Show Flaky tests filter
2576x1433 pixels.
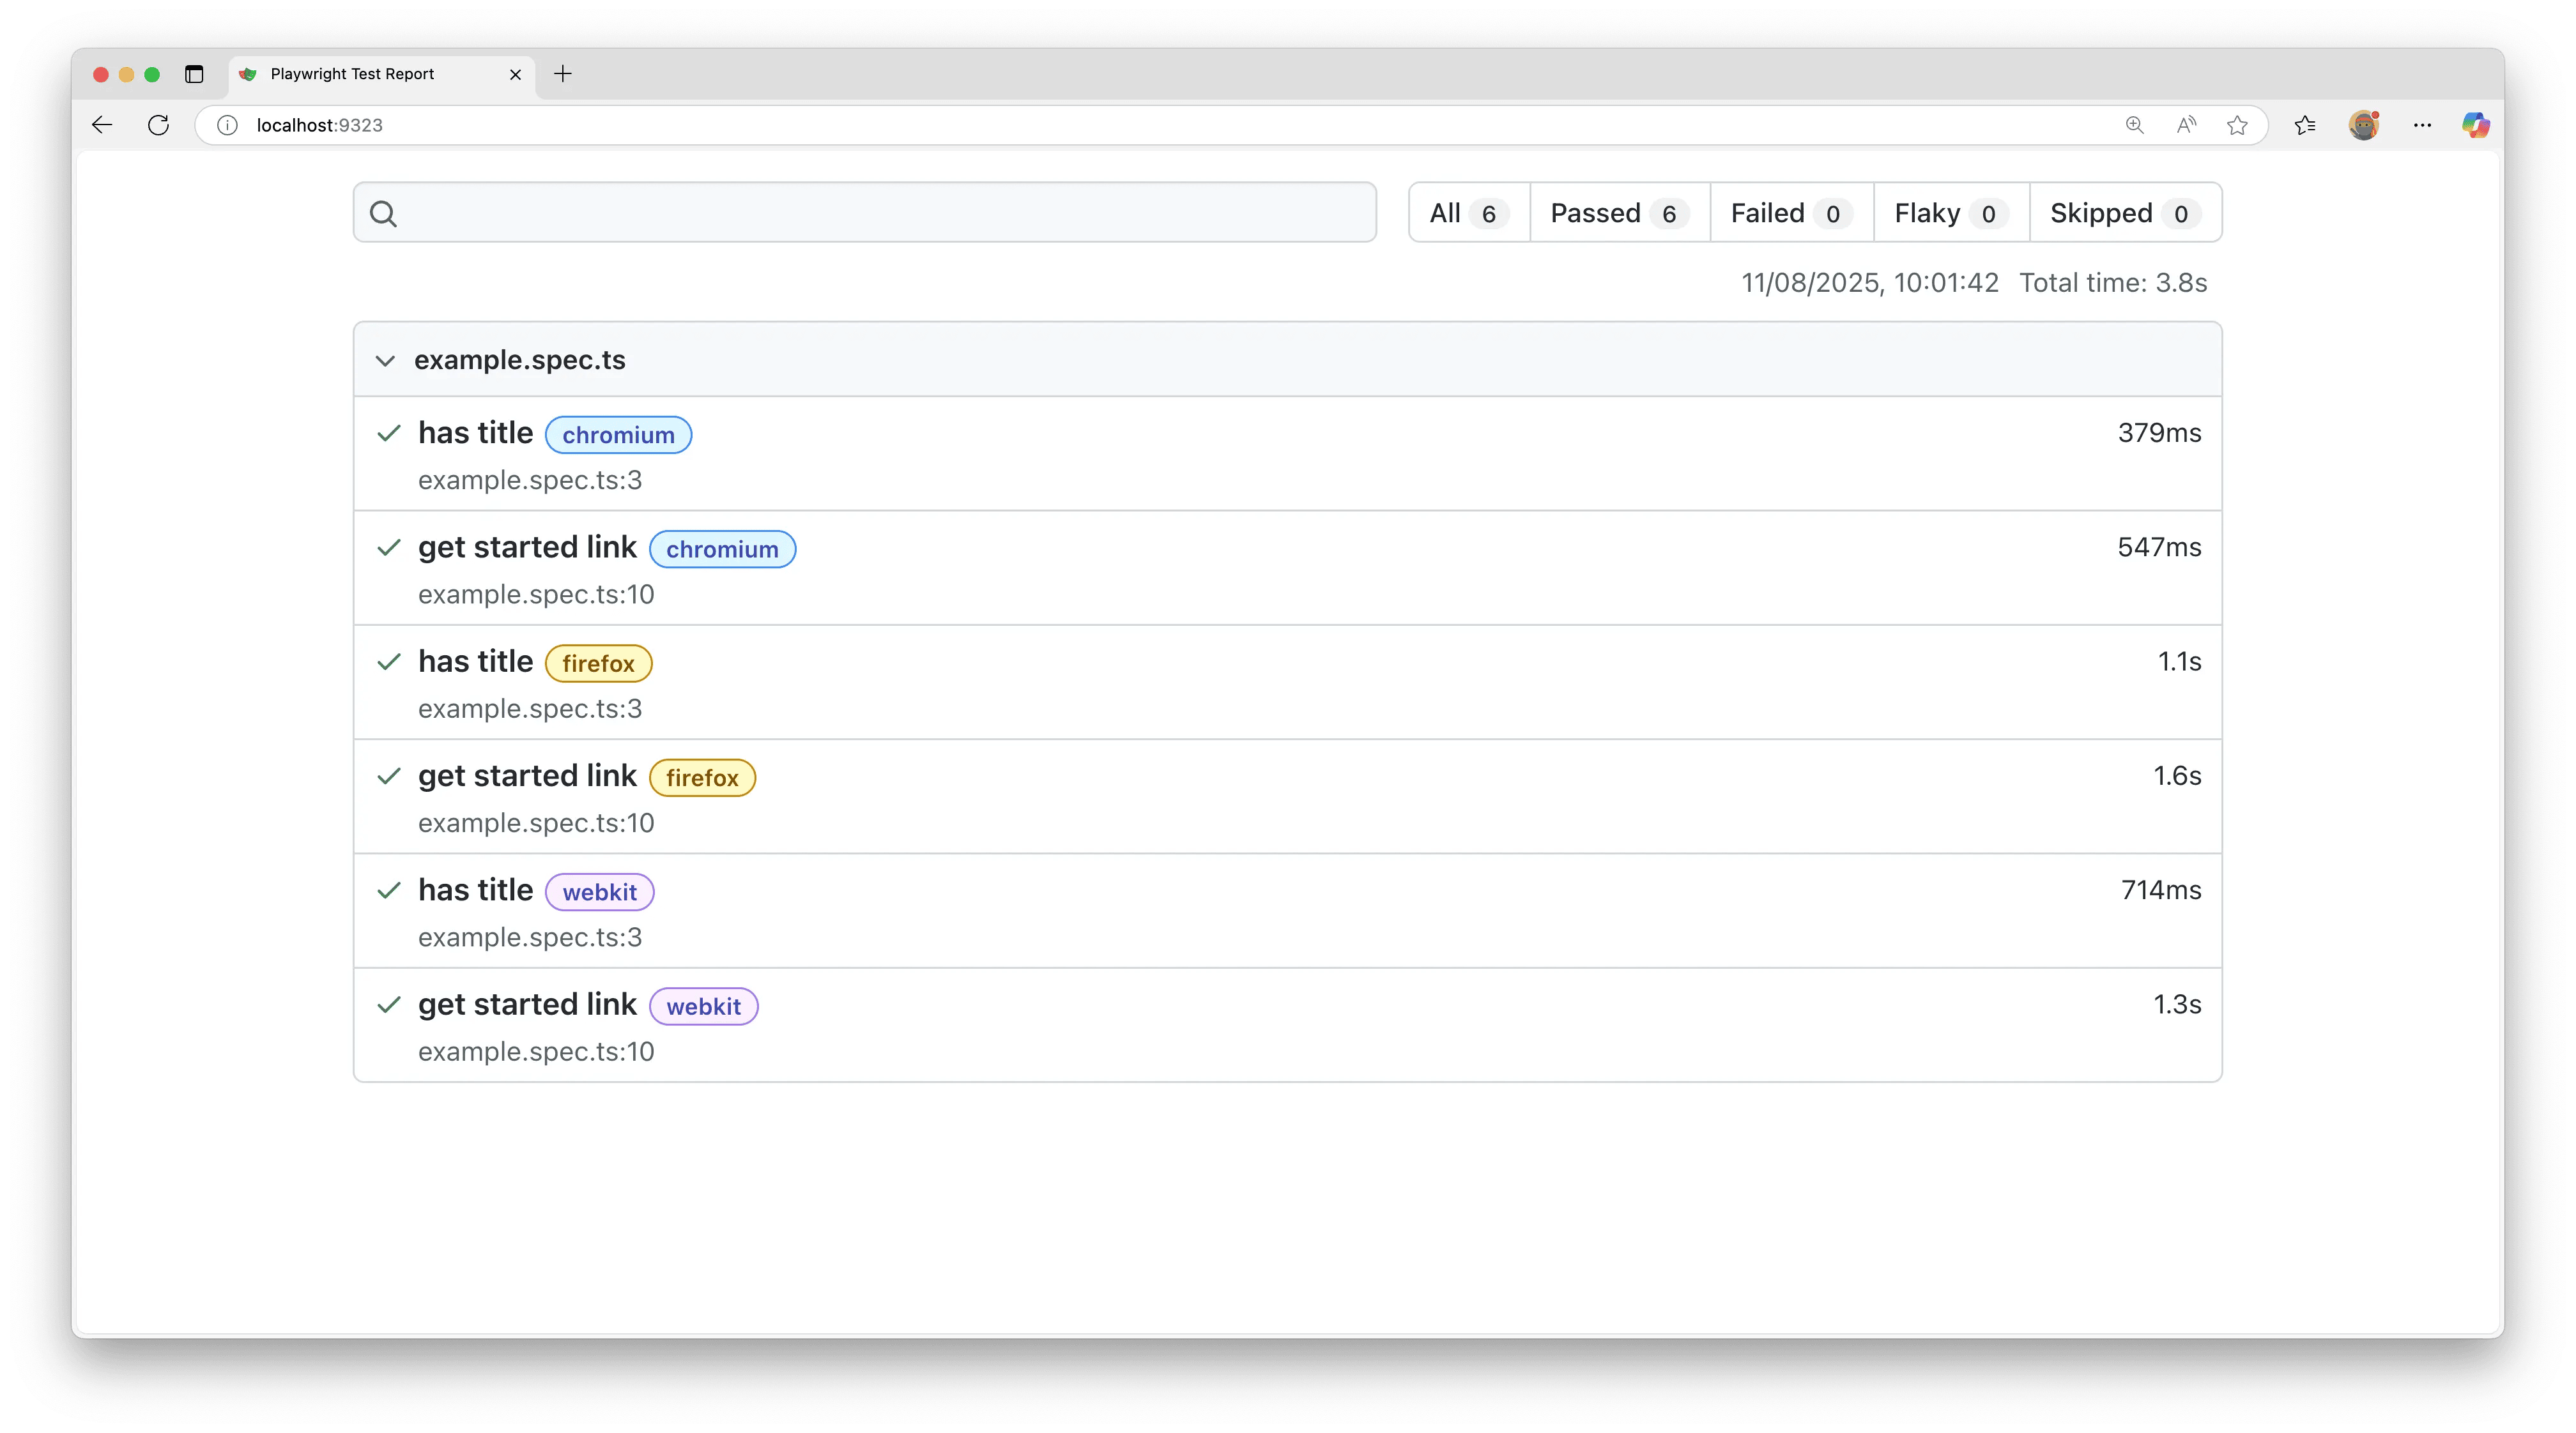[x=1950, y=213]
